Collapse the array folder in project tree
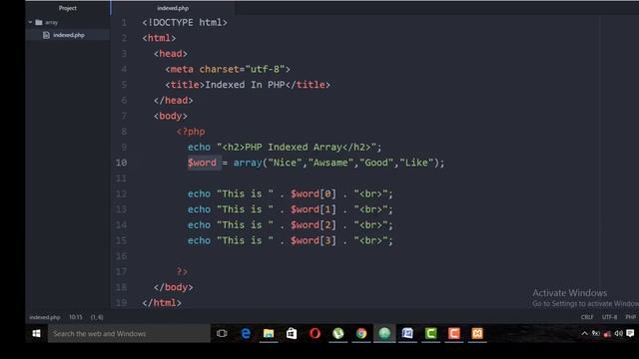Viewport: 639px width, 359px height. coord(30,22)
